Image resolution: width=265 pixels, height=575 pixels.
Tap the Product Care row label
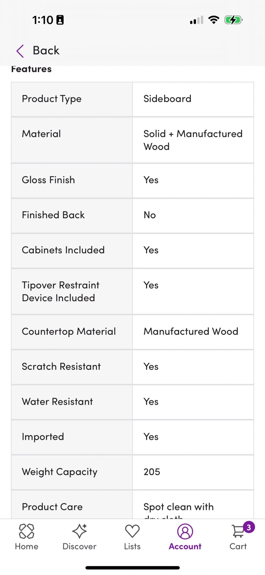pos(52,507)
